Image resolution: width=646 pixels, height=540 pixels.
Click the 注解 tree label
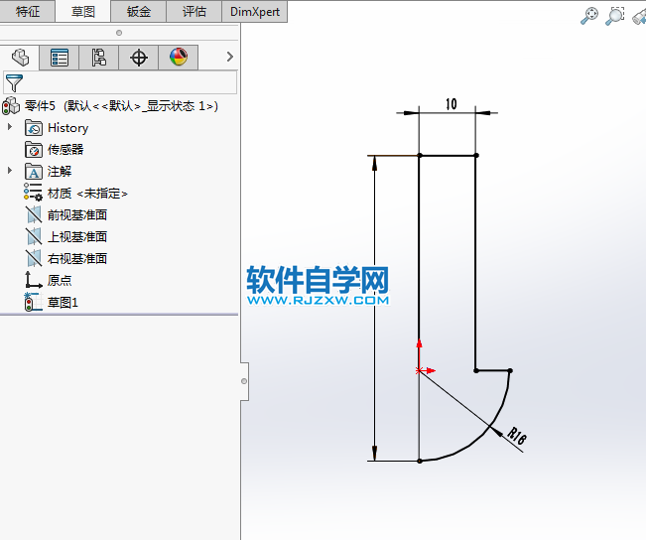point(60,172)
